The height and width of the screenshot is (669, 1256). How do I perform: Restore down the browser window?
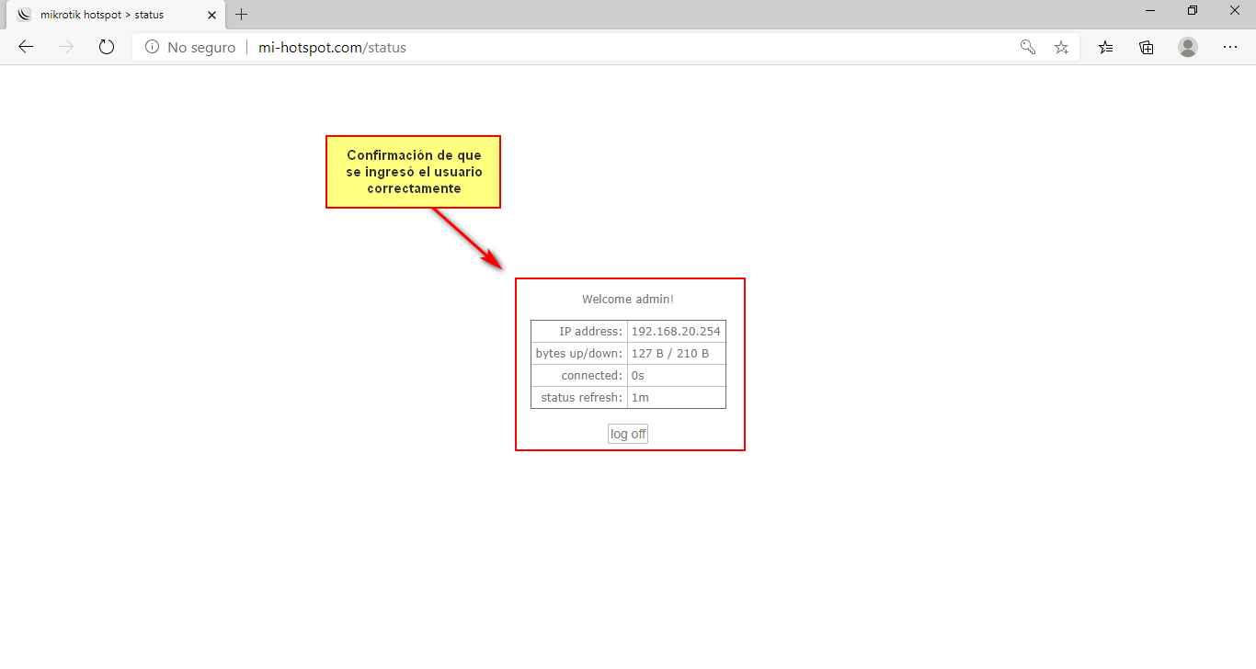click(1193, 10)
